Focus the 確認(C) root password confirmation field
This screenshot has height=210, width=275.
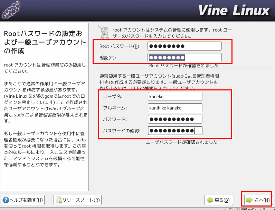point(184,58)
